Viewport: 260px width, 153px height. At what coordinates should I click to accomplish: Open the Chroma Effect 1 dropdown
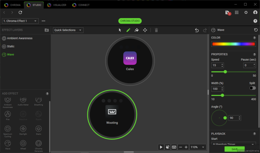click(x=20, y=21)
